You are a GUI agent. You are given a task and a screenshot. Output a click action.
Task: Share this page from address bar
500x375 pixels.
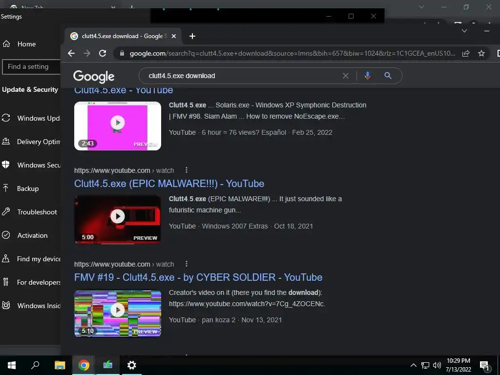(x=466, y=53)
